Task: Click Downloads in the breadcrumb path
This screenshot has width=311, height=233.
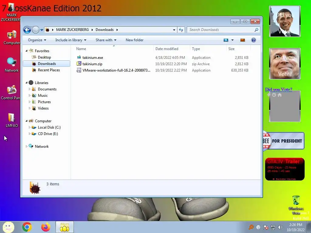Action: [x=104, y=30]
